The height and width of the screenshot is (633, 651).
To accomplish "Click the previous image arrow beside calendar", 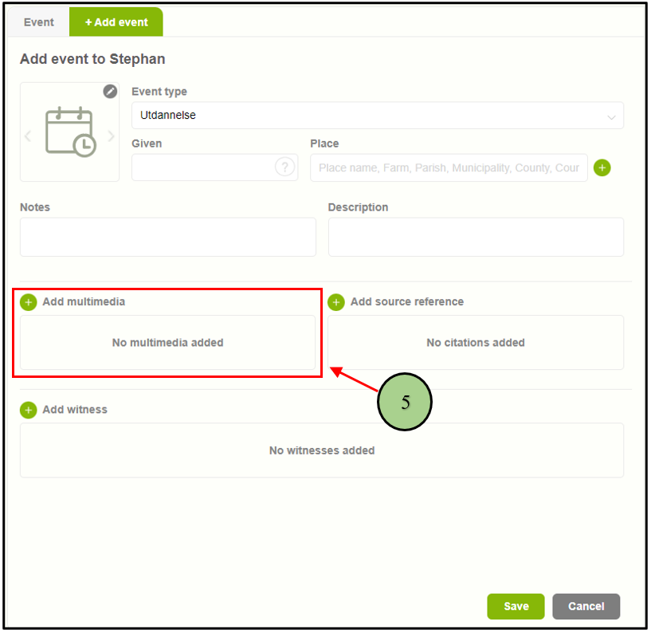I will click(28, 136).
